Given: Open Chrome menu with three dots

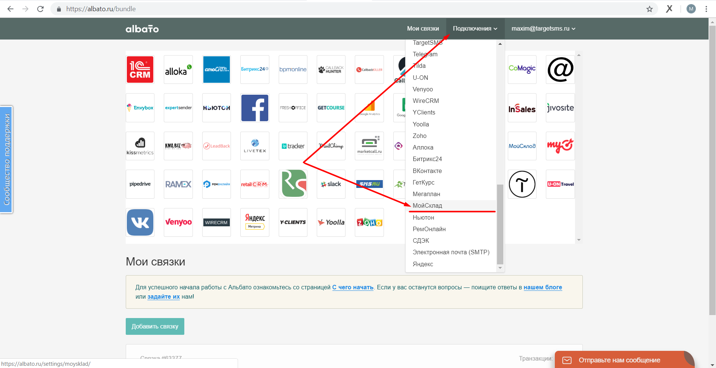Looking at the screenshot, I should point(706,9).
